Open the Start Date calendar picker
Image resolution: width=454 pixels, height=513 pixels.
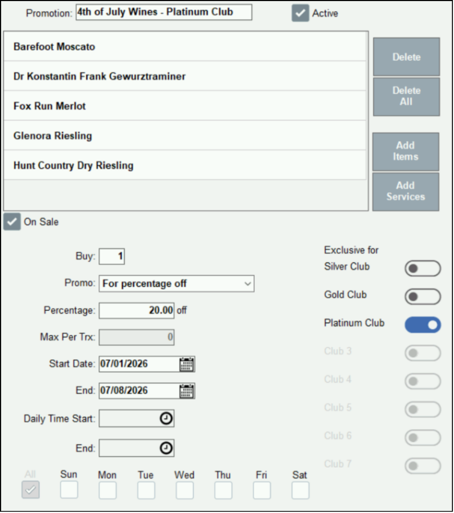(x=187, y=365)
